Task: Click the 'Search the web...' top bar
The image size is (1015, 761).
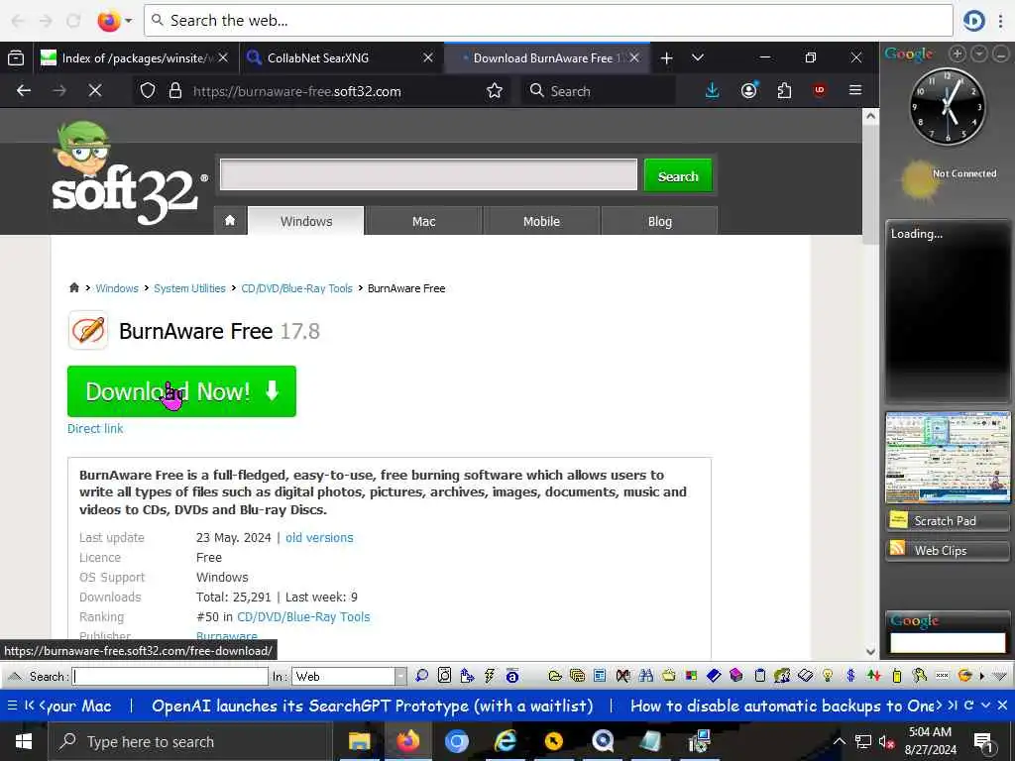Action: pyautogui.click(x=548, y=21)
